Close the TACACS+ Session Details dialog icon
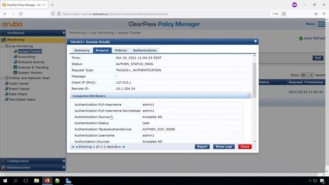The image size is (329, 185). pos(255,41)
